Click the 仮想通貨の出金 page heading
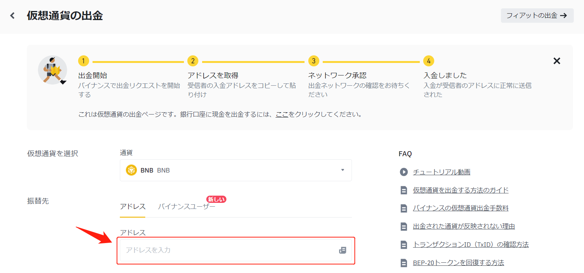Viewport: 584px width, 273px height. 65,16
